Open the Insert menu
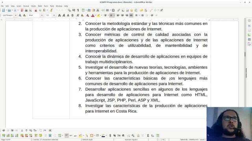Image resolution: width=252 pixels, height=141 pixels. pyautogui.click(x=19, y=6)
